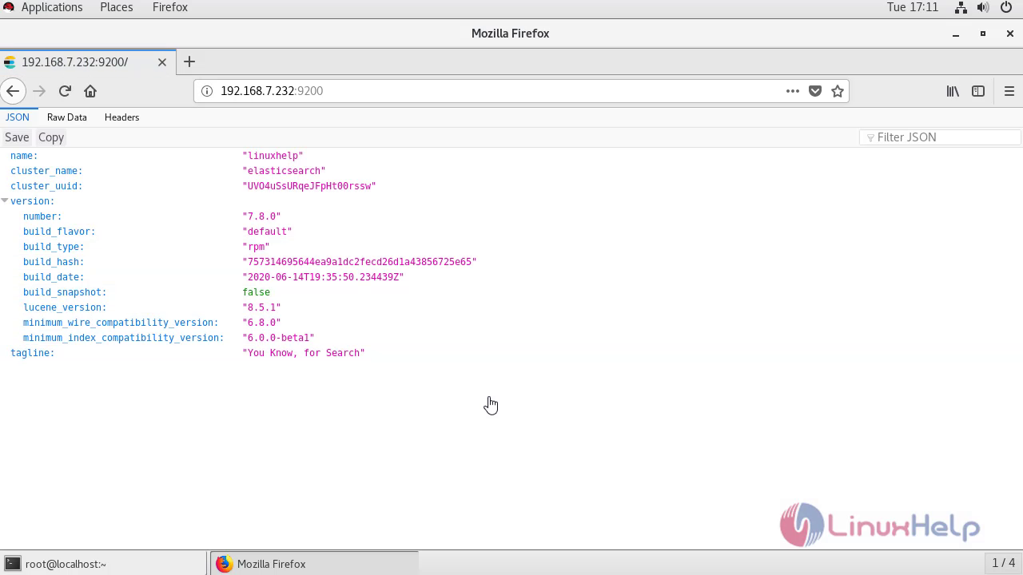Open the Applications menu
The height and width of the screenshot is (575, 1023).
click(52, 7)
